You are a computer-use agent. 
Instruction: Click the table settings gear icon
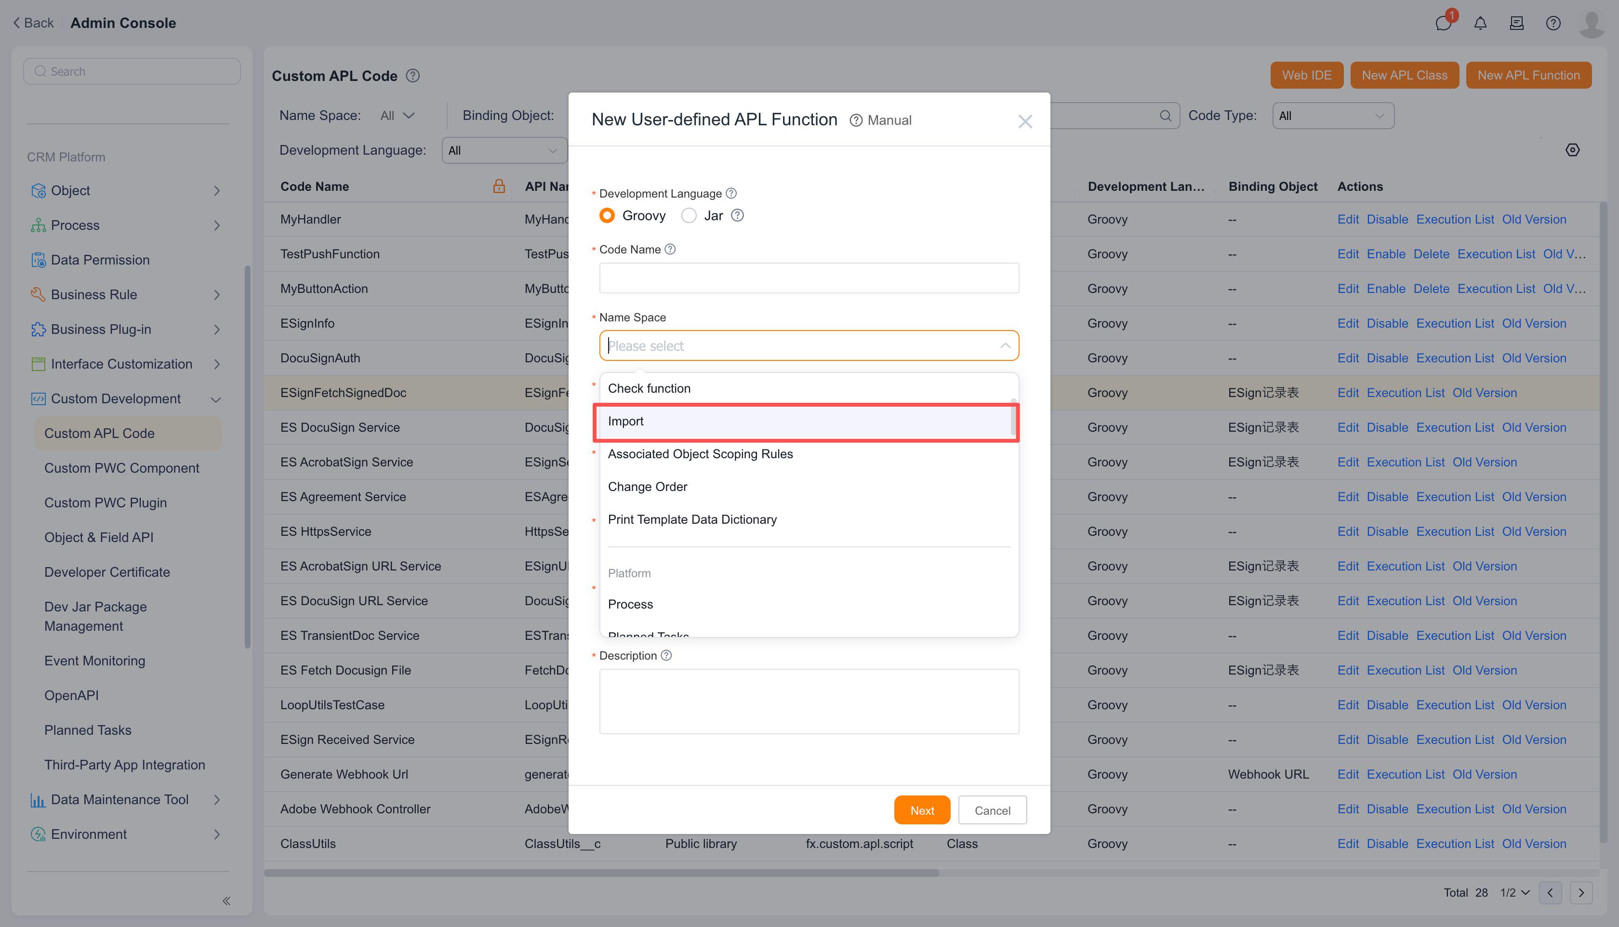click(x=1572, y=150)
